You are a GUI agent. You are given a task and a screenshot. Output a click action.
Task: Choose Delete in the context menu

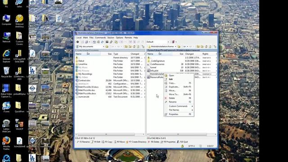[x=179, y=98]
